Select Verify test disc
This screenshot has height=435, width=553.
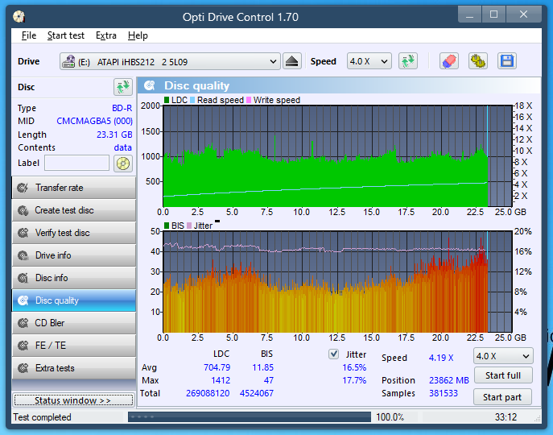coord(74,233)
